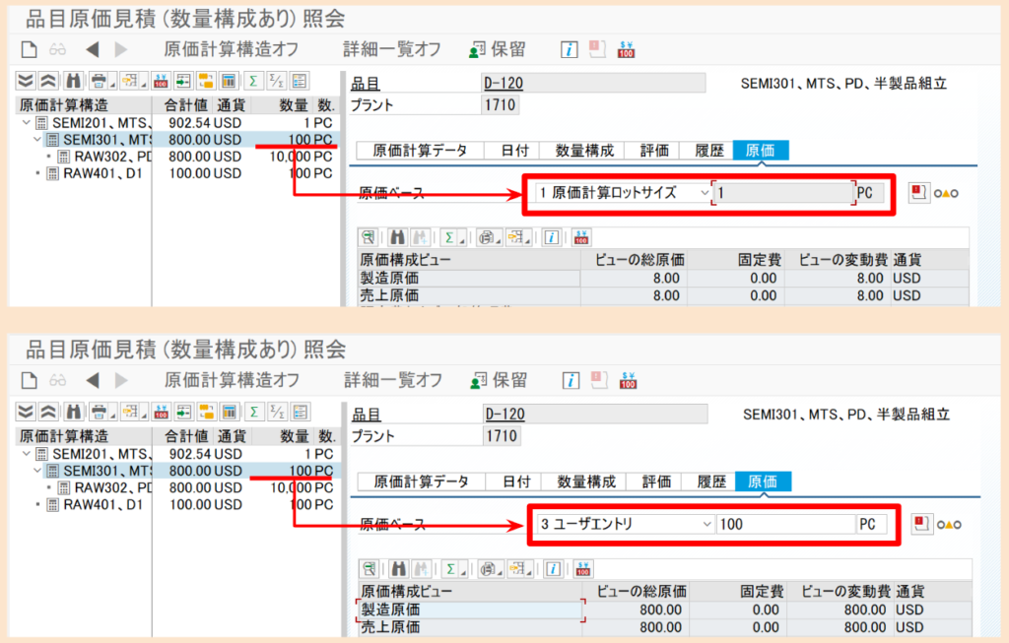Click binoculars find icon in upper tree toolbar
The width and height of the screenshot is (1009, 643).
(x=73, y=81)
